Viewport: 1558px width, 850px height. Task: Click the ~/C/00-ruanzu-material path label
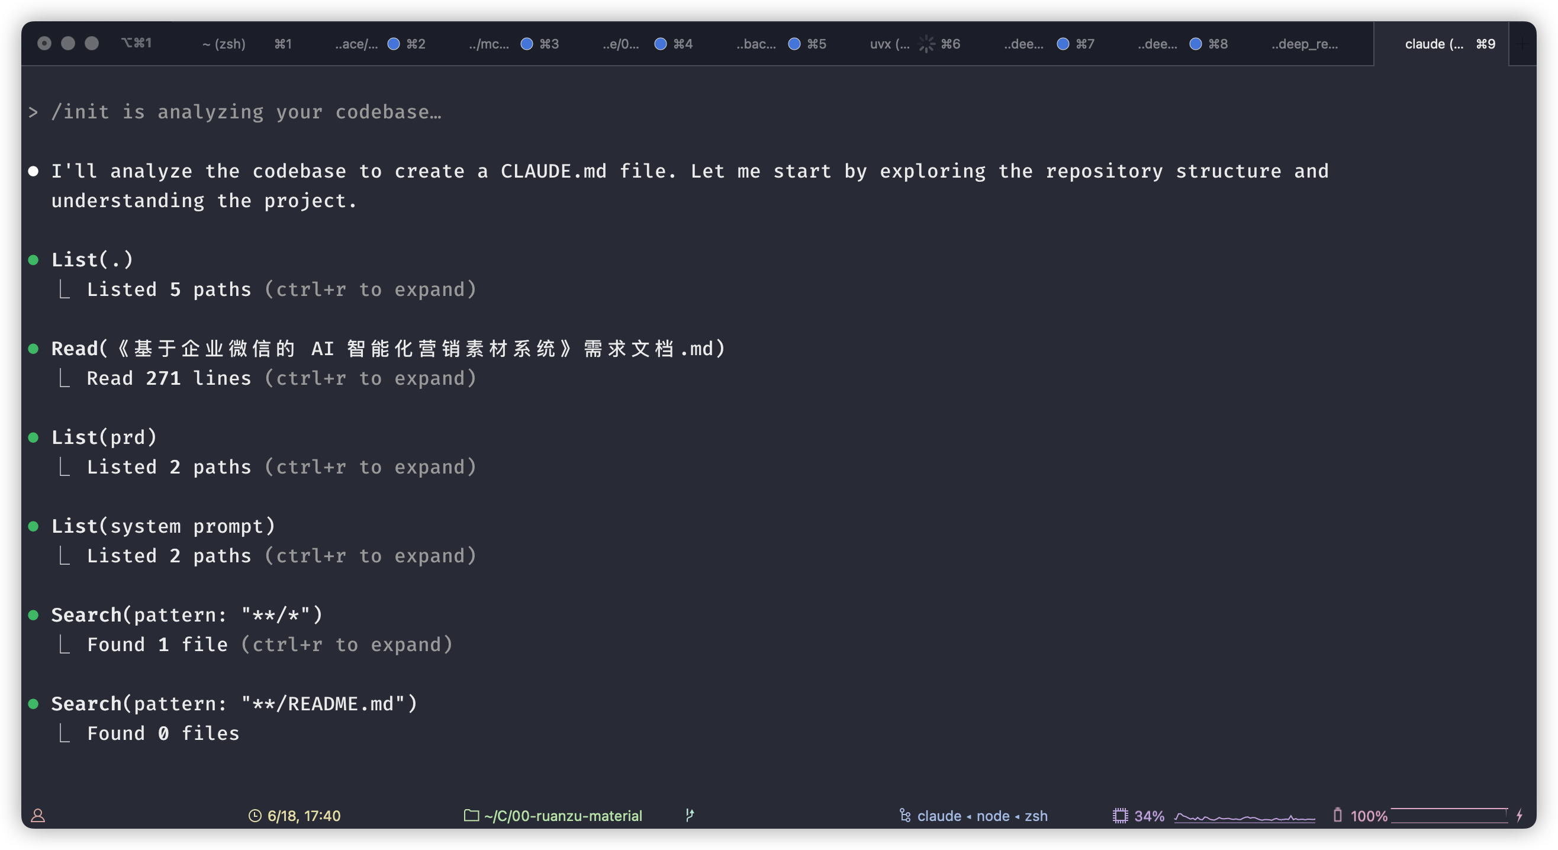(562, 816)
